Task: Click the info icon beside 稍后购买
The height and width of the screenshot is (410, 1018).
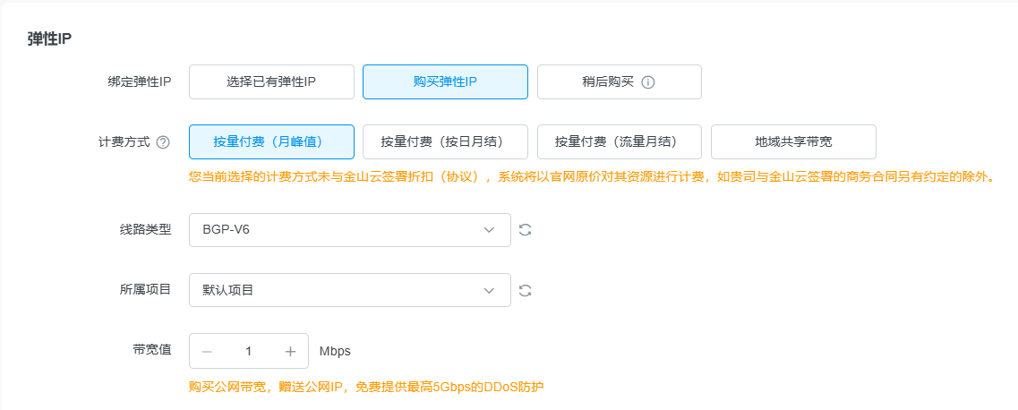Action: pyautogui.click(x=648, y=82)
